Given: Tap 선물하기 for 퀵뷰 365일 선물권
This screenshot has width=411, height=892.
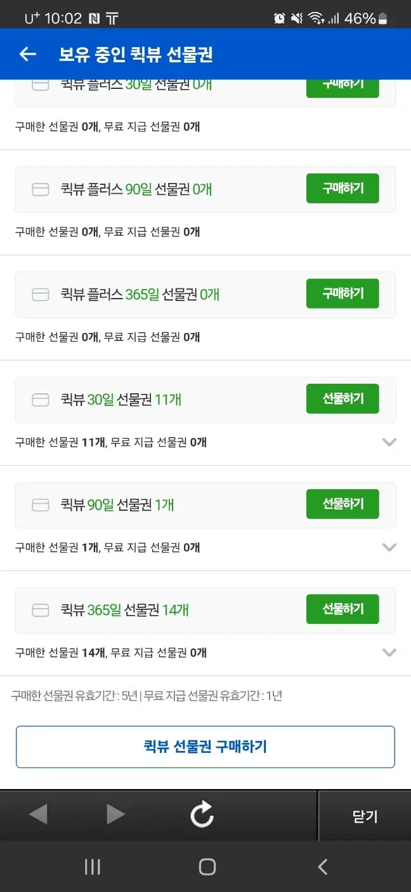Looking at the screenshot, I should point(342,609).
